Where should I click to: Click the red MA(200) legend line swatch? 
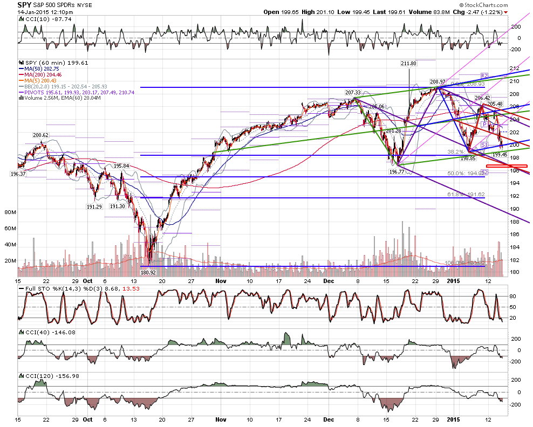(21, 75)
